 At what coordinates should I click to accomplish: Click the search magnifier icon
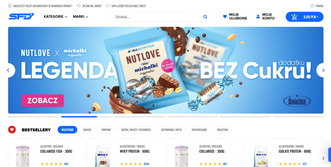(x=205, y=17)
